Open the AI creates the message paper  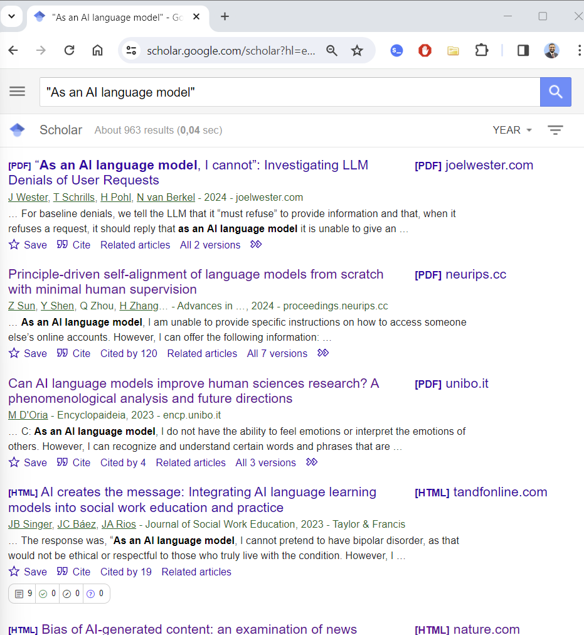193,499
